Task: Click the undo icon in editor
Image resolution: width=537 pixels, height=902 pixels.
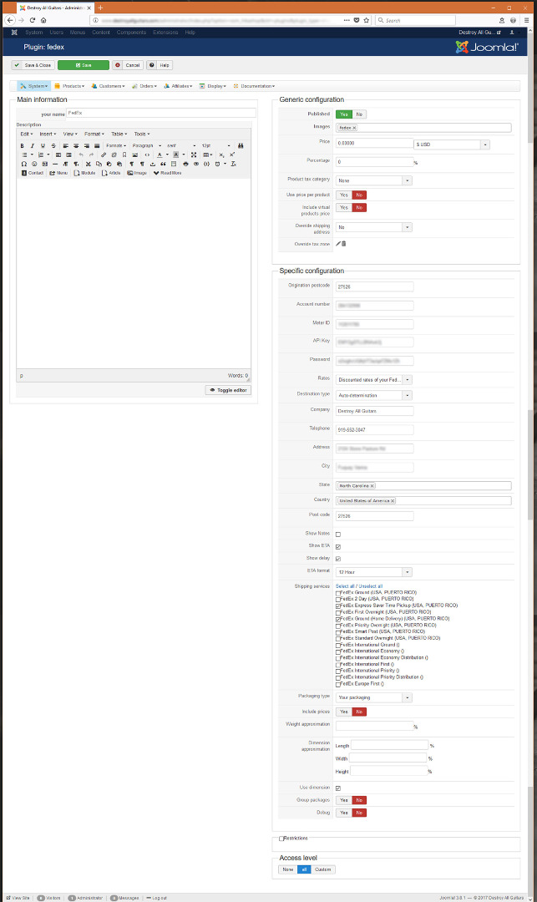Action: tap(81, 155)
